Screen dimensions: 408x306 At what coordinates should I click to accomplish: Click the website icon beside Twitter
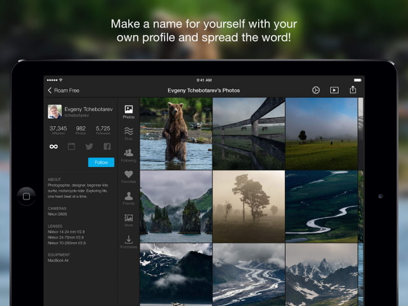click(x=71, y=147)
